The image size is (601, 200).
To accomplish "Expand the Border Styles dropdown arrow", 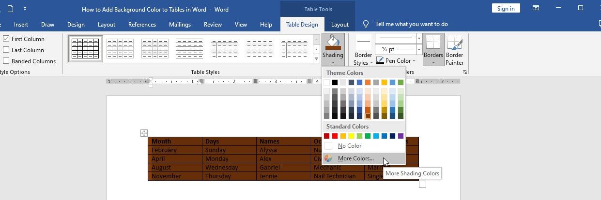I will [x=371, y=63].
